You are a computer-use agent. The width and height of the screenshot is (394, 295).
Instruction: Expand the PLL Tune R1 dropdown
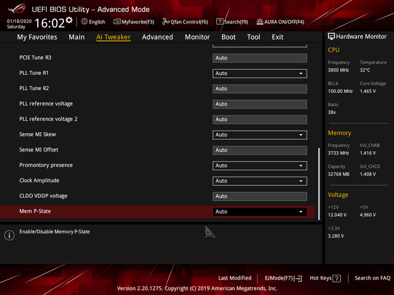pyautogui.click(x=259, y=74)
